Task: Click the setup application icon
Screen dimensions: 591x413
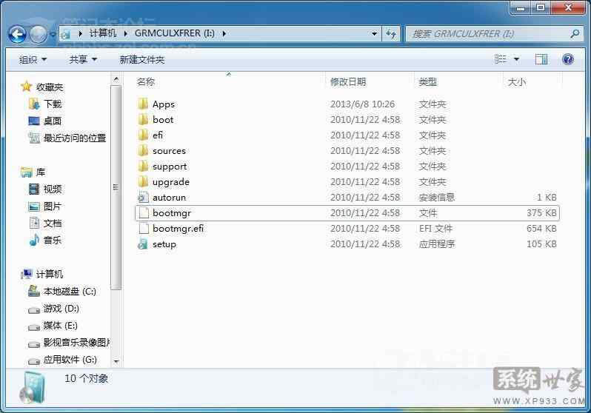Action: click(x=143, y=244)
